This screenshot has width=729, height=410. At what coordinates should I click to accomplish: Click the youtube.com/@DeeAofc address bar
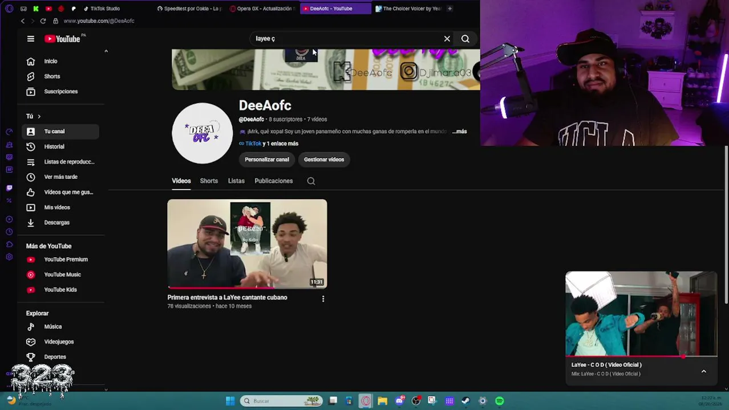pyautogui.click(x=99, y=21)
